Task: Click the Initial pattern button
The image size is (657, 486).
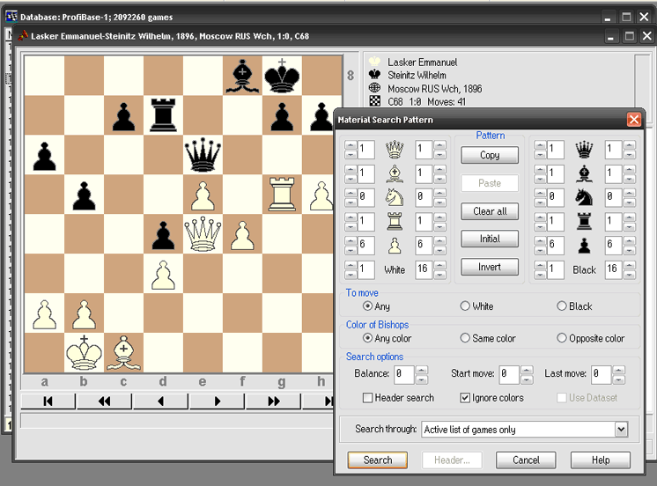Action: [x=490, y=239]
